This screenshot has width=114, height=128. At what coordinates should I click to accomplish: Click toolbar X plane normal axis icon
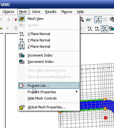pyautogui.click(x=90, y=29)
